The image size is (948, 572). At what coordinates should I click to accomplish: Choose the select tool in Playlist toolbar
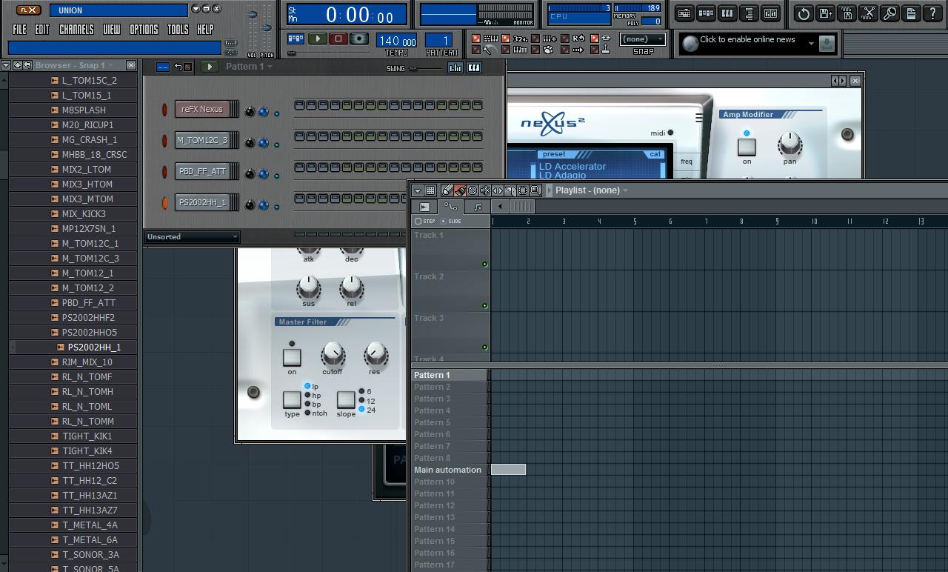tap(523, 190)
